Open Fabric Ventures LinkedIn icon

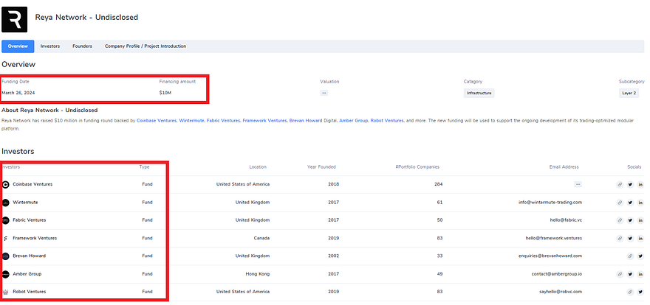(640, 220)
